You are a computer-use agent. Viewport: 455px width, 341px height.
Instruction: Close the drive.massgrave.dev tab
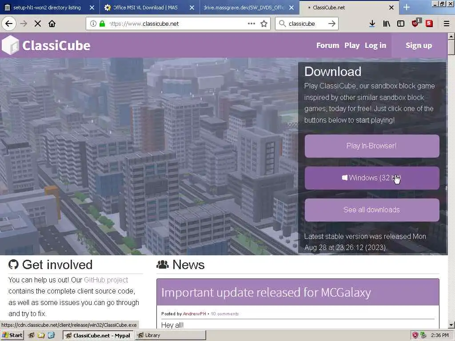(291, 8)
